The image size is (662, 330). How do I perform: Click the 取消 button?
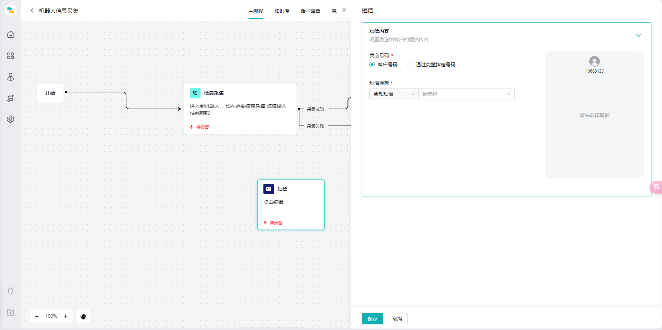click(397, 319)
